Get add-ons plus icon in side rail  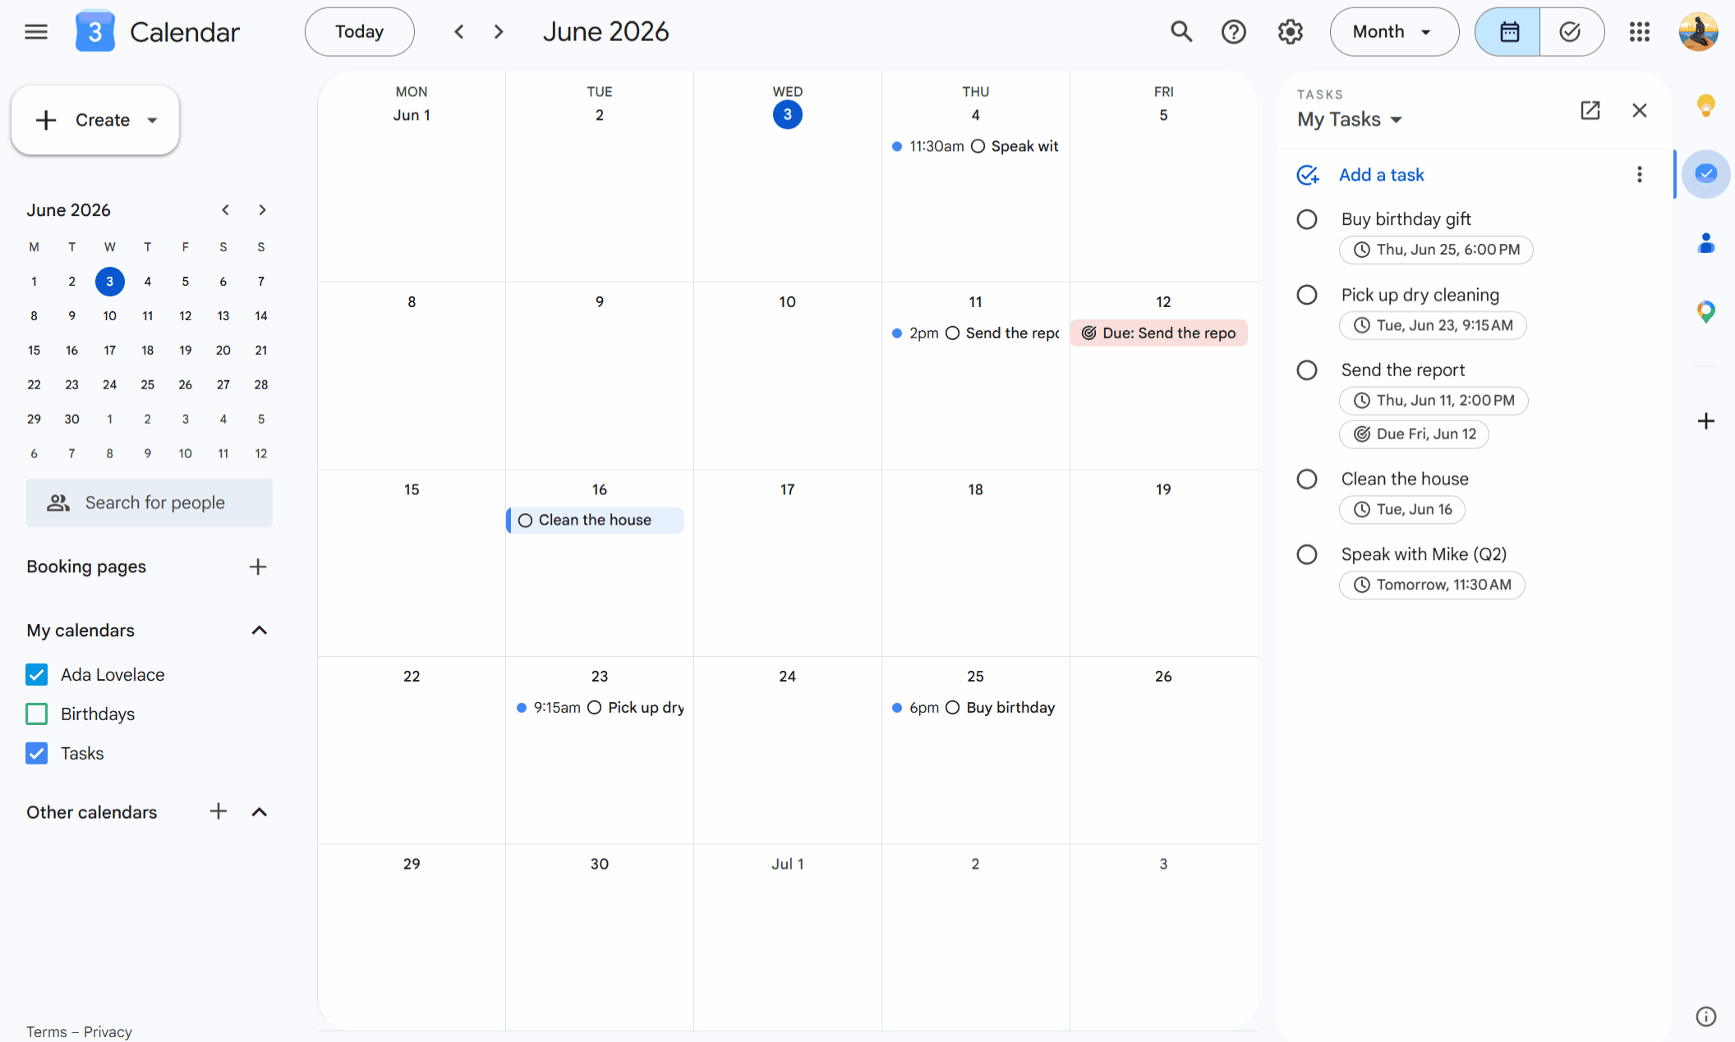click(x=1706, y=420)
